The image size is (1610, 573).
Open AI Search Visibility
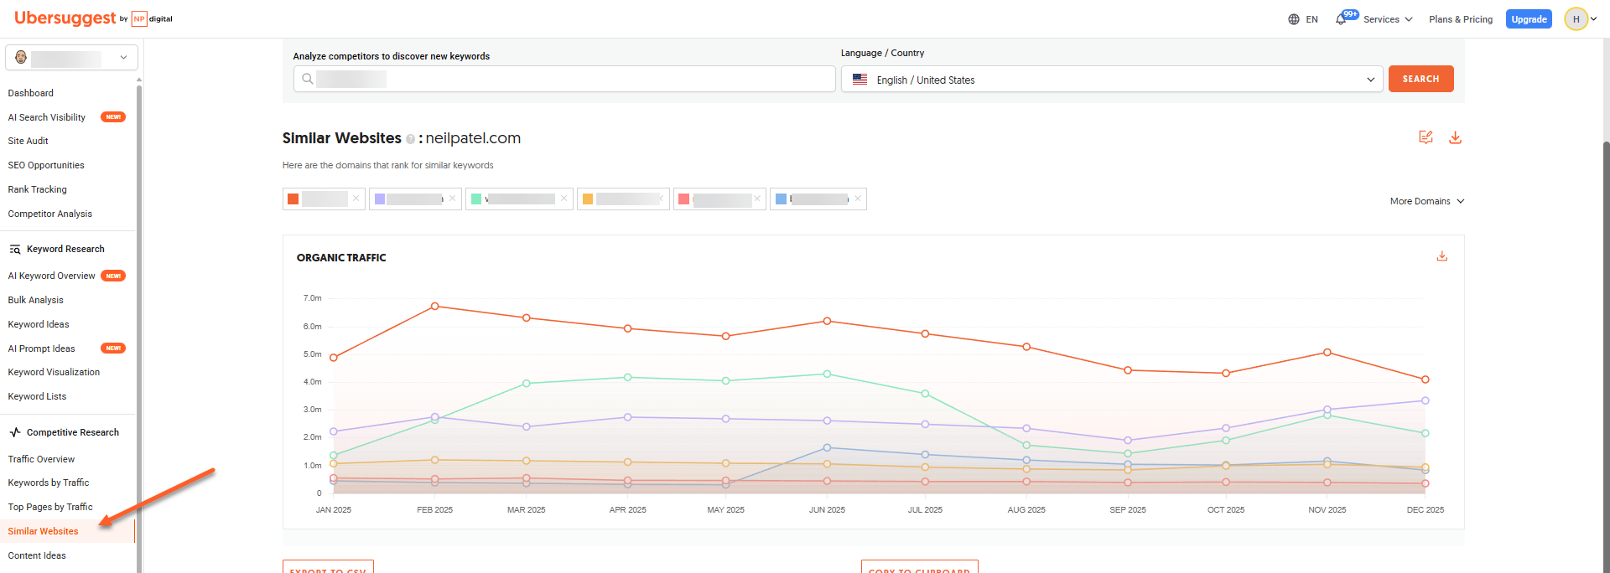point(47,117)
